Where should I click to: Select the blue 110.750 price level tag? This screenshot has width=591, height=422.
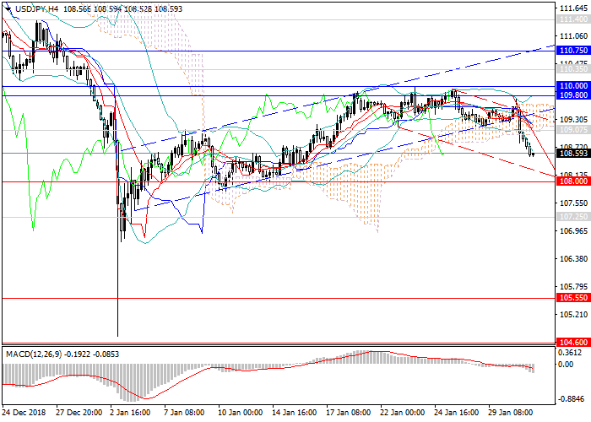[572, 51]
